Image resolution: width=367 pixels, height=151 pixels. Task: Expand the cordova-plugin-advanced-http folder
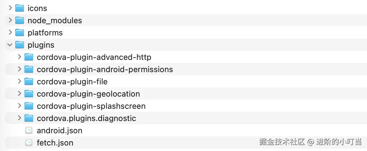19,57
